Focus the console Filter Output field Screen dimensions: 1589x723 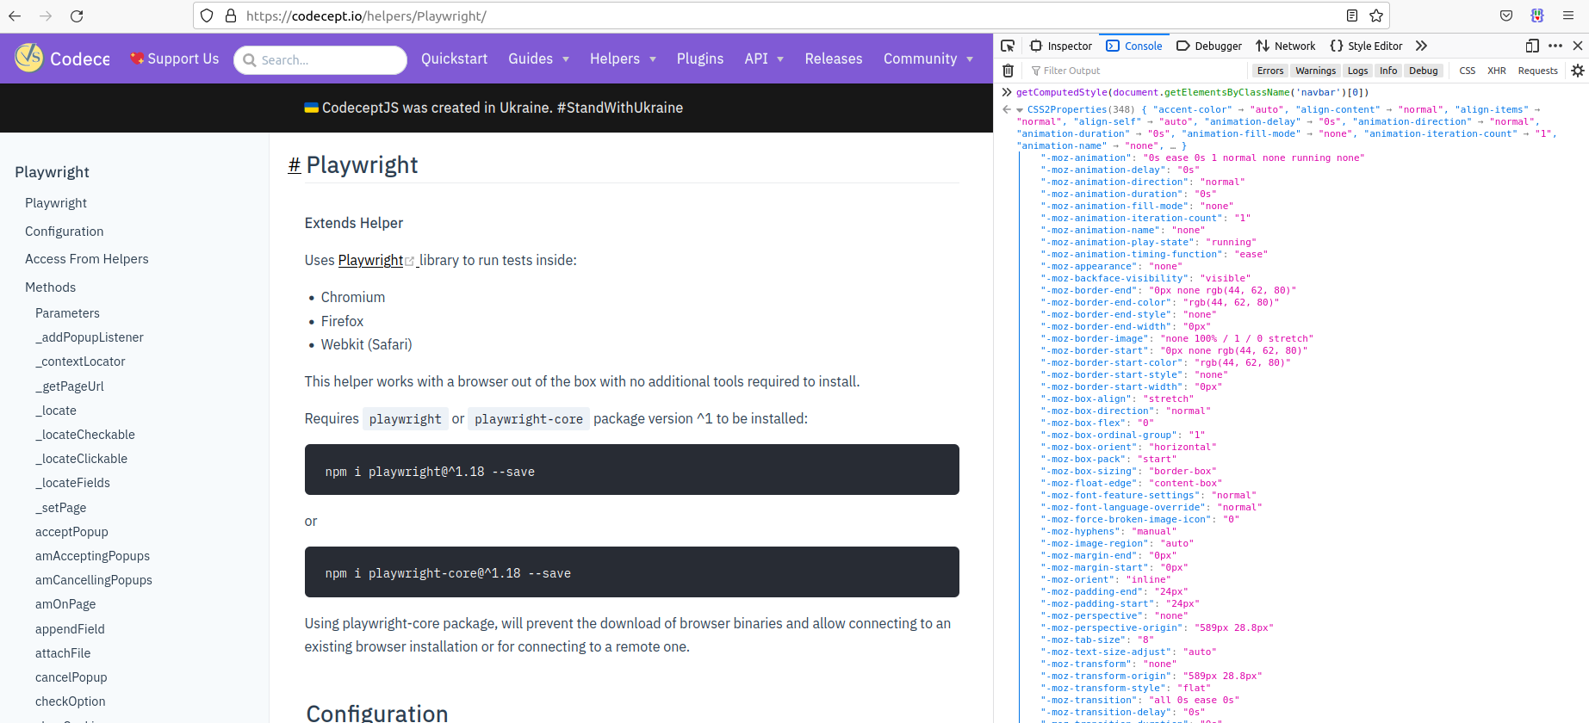[1137, 71]
